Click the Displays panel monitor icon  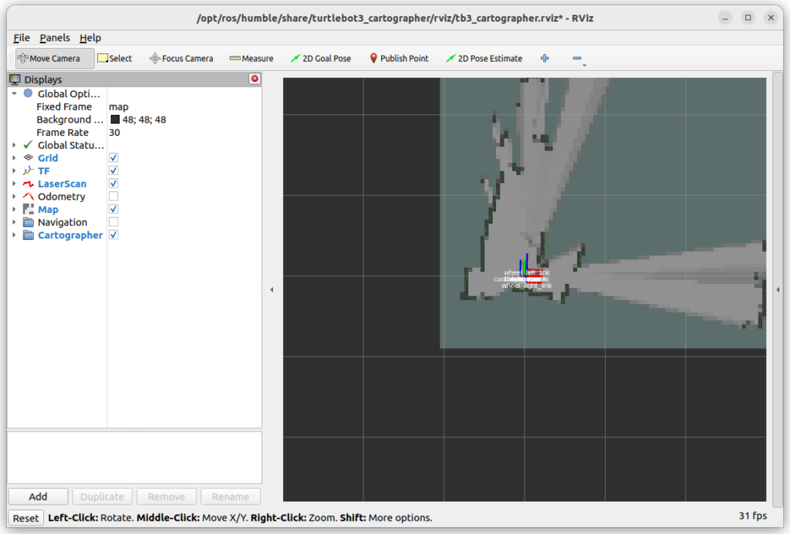(15, 79)
